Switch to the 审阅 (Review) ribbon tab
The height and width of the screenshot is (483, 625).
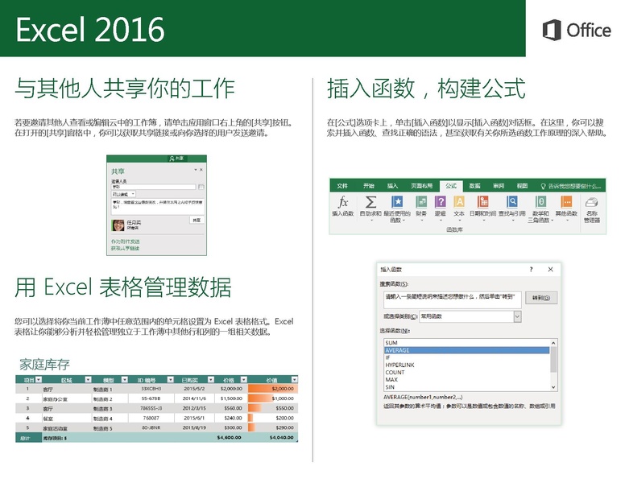[499, 186]
